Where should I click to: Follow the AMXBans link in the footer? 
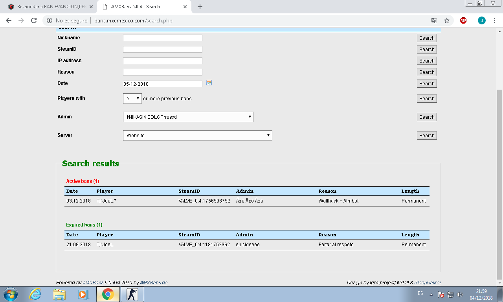[x=93, y=283]
